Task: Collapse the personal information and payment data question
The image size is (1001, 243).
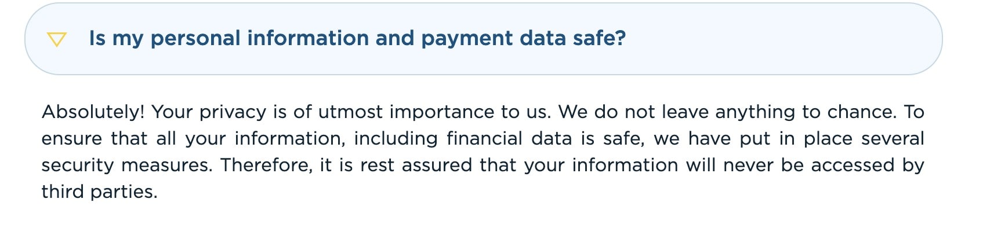Action: point(57,39)
